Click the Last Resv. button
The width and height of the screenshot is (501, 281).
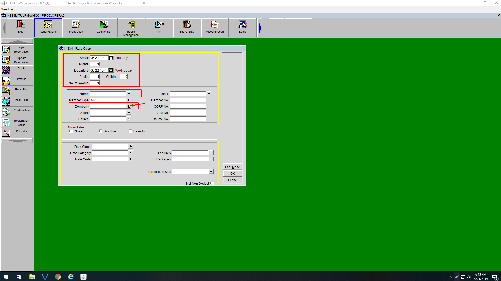(232, 167)
